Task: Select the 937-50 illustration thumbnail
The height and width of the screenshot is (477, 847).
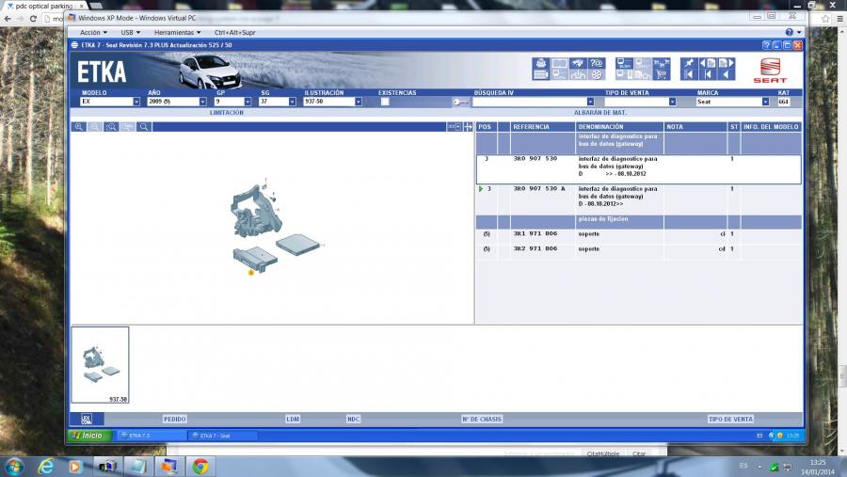Action: coord(100,365)
